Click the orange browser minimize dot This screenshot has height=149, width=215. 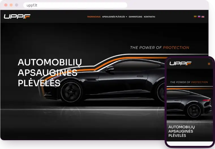point(11,5)
